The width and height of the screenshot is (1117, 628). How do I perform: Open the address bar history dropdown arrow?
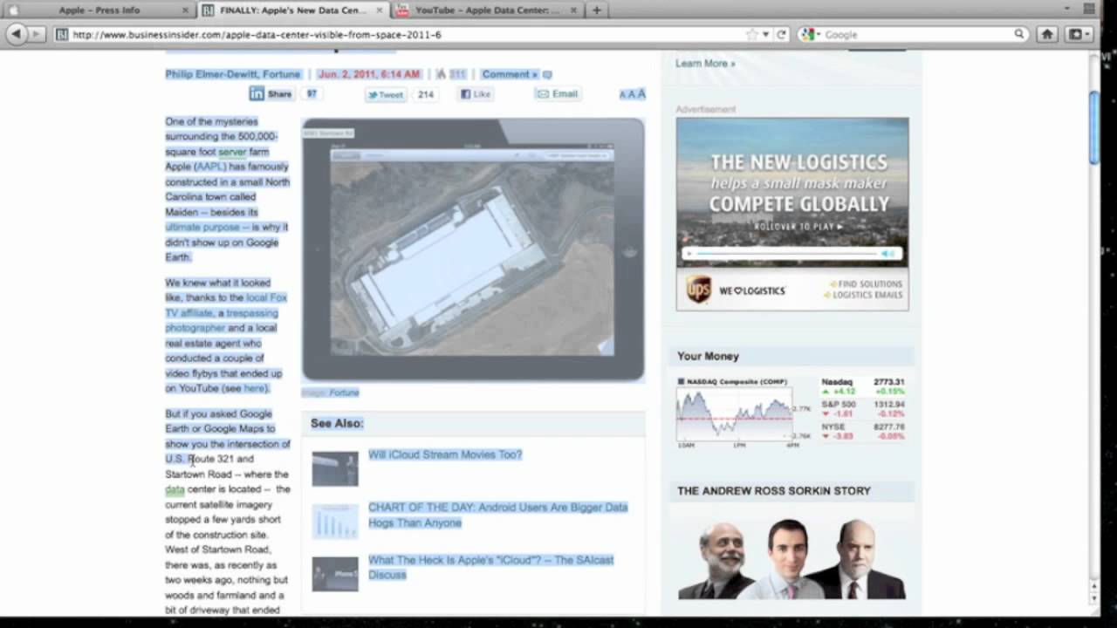pos(766,35)
